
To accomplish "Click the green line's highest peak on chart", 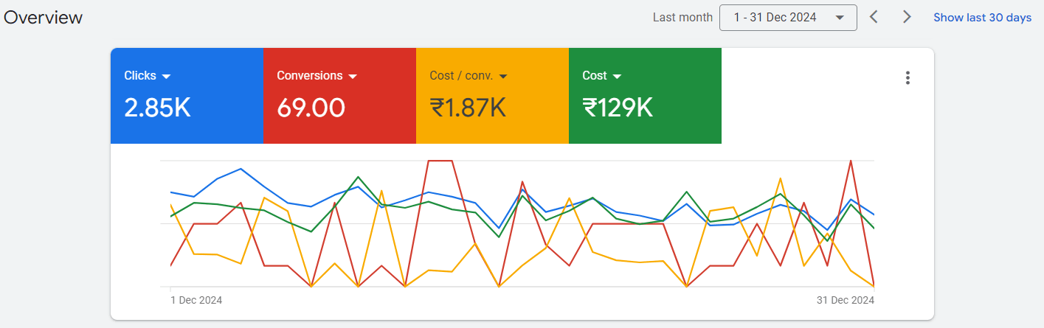I will tap(358, 177).
